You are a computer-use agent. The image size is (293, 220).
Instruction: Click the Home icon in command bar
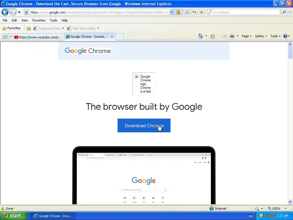pyautogui.click(x=201, y=36)
